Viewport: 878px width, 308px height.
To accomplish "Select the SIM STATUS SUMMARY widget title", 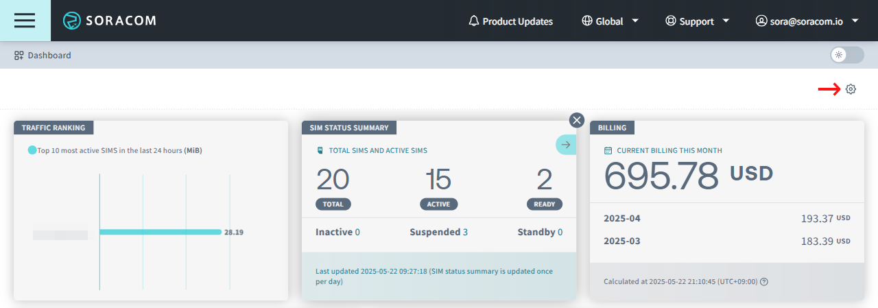I will tap(349, 128).
